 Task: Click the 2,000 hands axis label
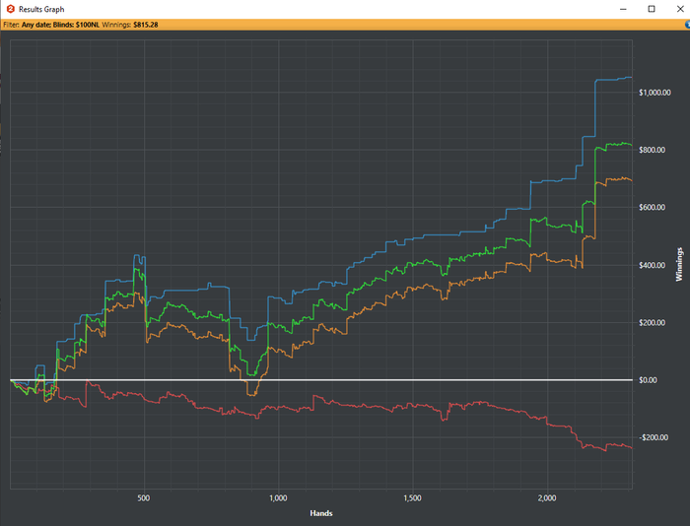547,498
